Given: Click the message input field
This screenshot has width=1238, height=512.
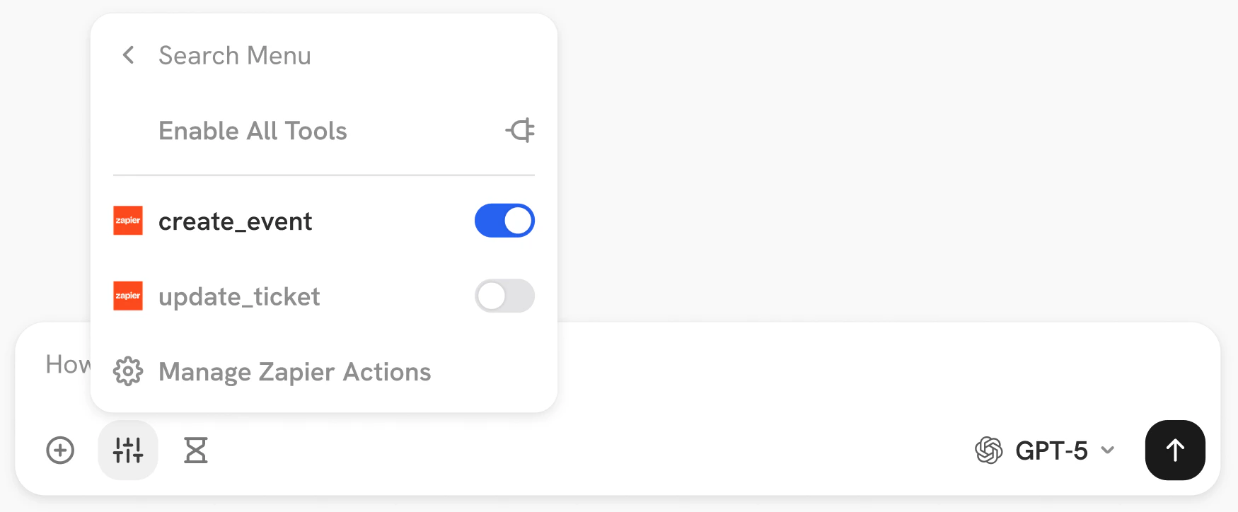Looking at the screenshot, I should [707, 365].
